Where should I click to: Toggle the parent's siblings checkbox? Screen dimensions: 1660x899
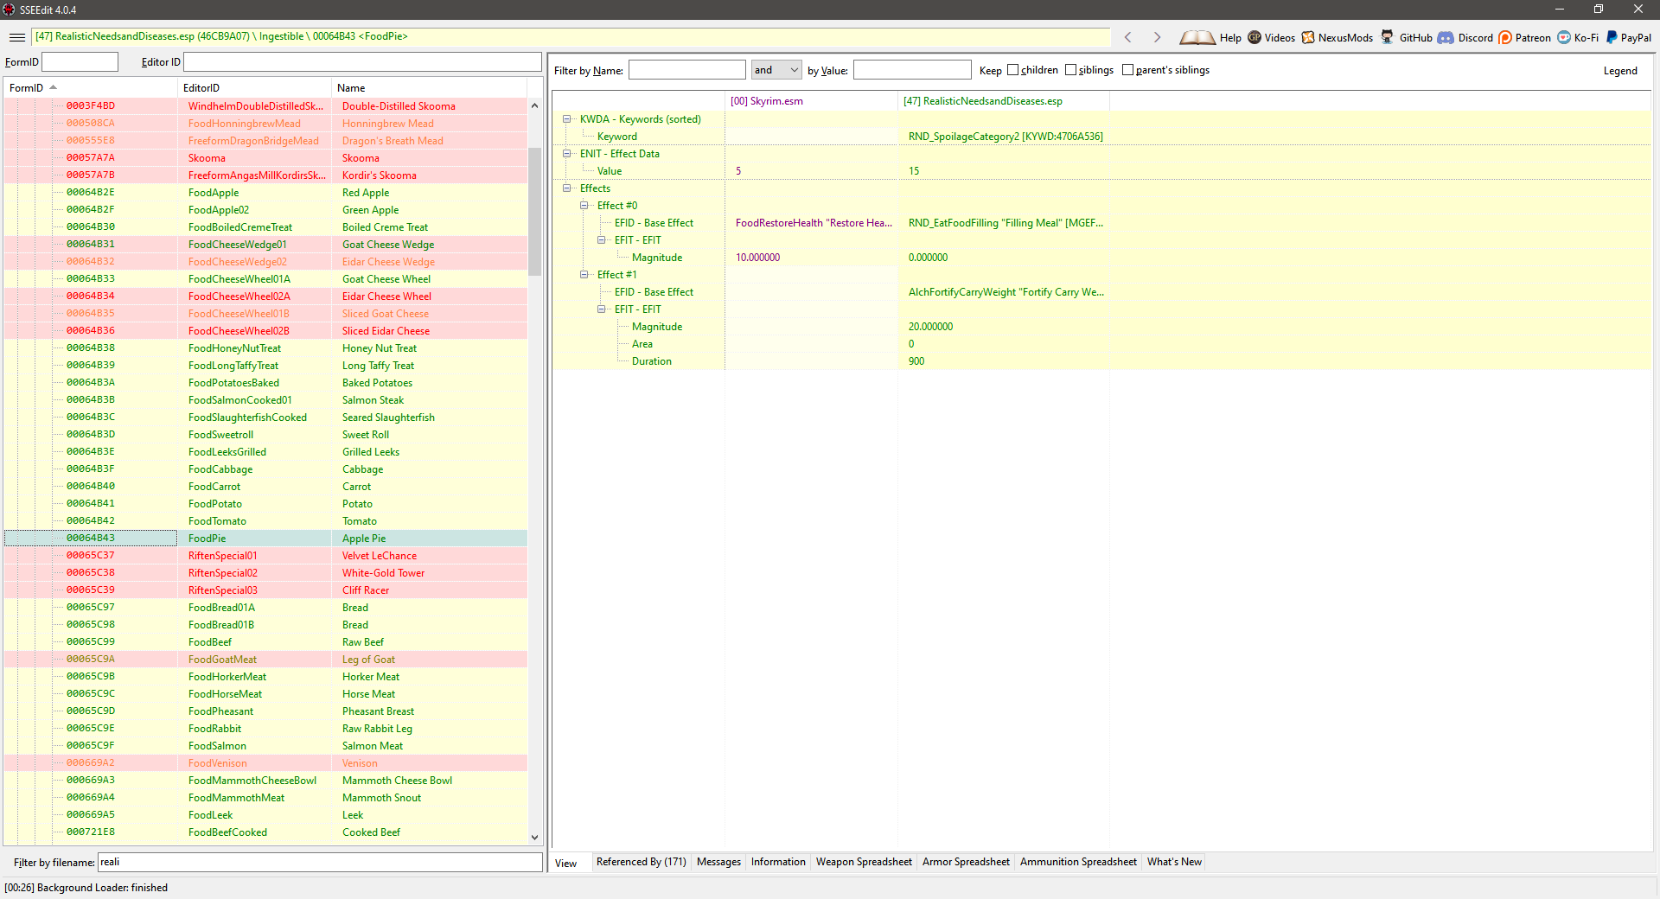click(x=1127, y=70)
